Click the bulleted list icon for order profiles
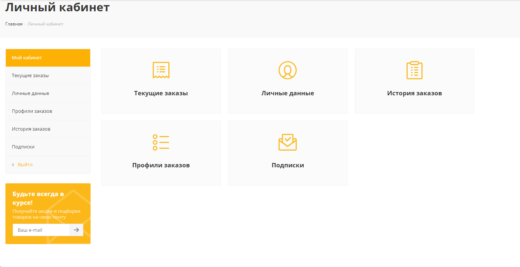The height and width of the screenshot is (267, 520). tap(161, 142)
